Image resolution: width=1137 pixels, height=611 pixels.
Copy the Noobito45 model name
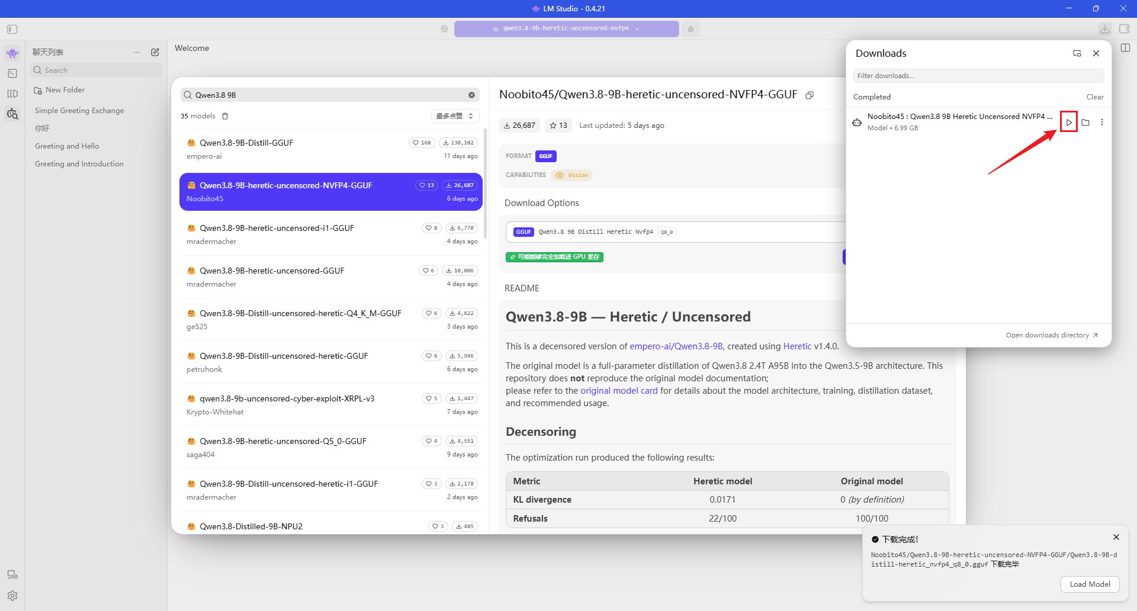[x=810, y=95]
